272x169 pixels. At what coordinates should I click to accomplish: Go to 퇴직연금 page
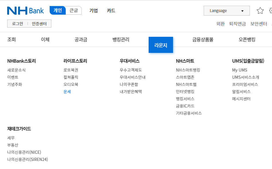(238, 24)
